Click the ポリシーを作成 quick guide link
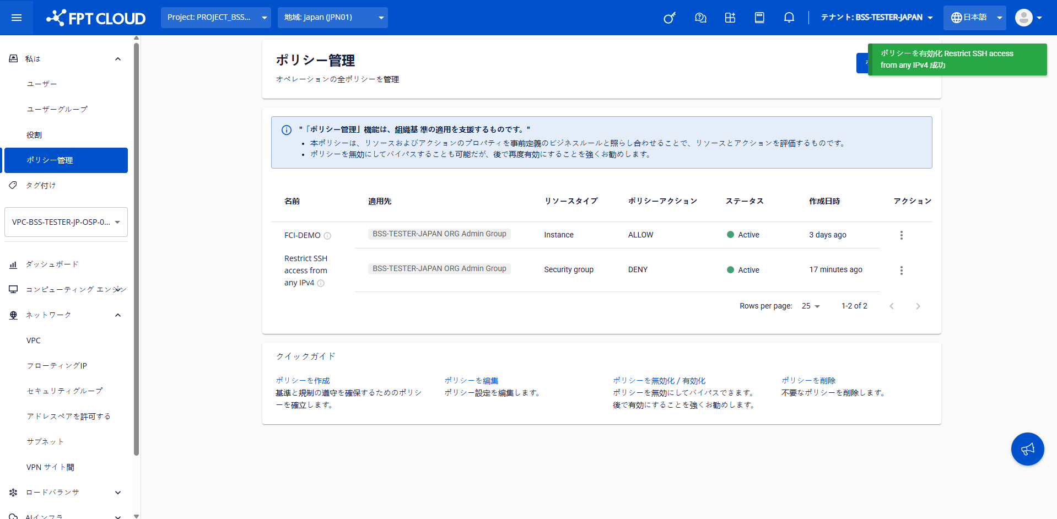Viewport: 1057px width, 519px height. [x=303, y=381]
